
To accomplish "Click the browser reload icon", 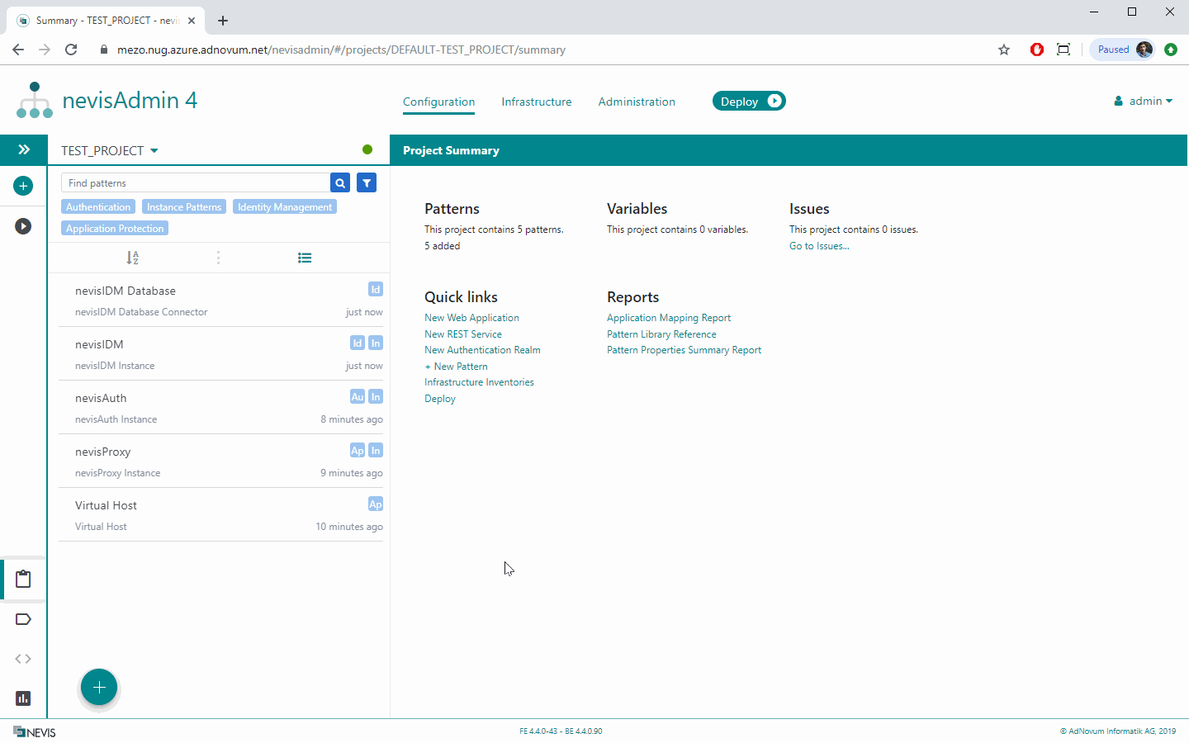I will [71, 50].
